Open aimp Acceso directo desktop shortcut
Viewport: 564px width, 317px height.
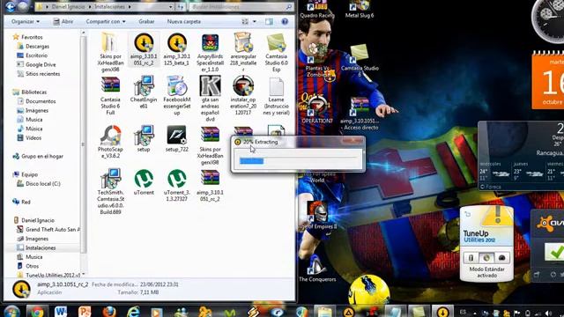click(360, 114)
